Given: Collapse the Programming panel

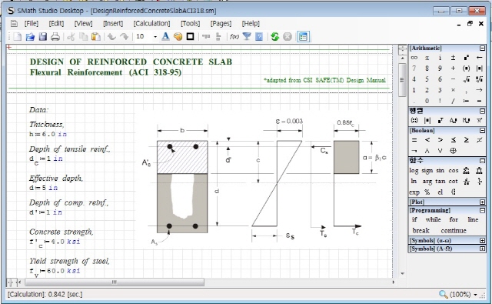Looking at the screenshot, I should 482,210.
